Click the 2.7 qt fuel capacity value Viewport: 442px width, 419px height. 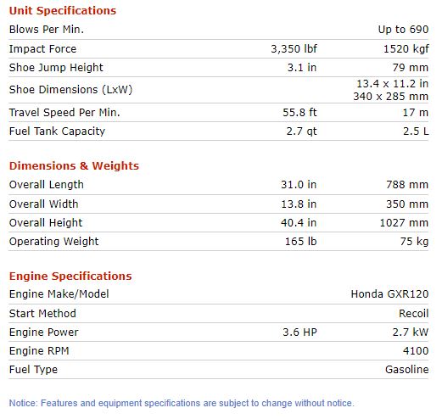point(301,131)
